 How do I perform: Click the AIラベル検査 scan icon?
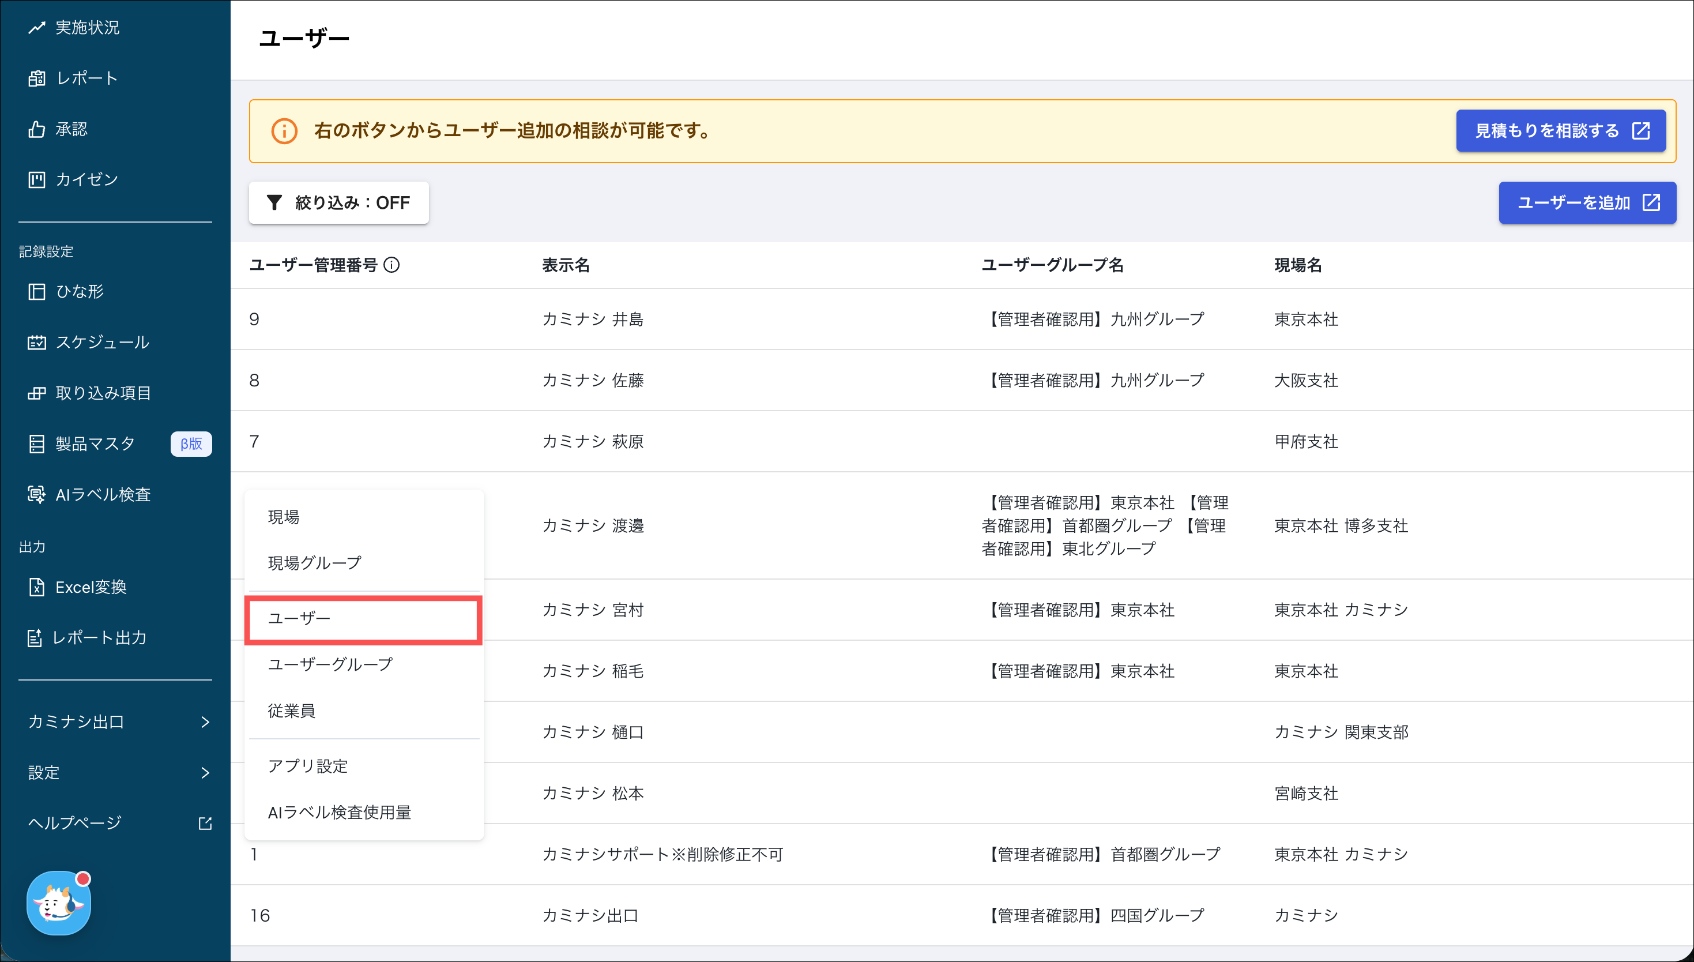click(x=36, y=494)
